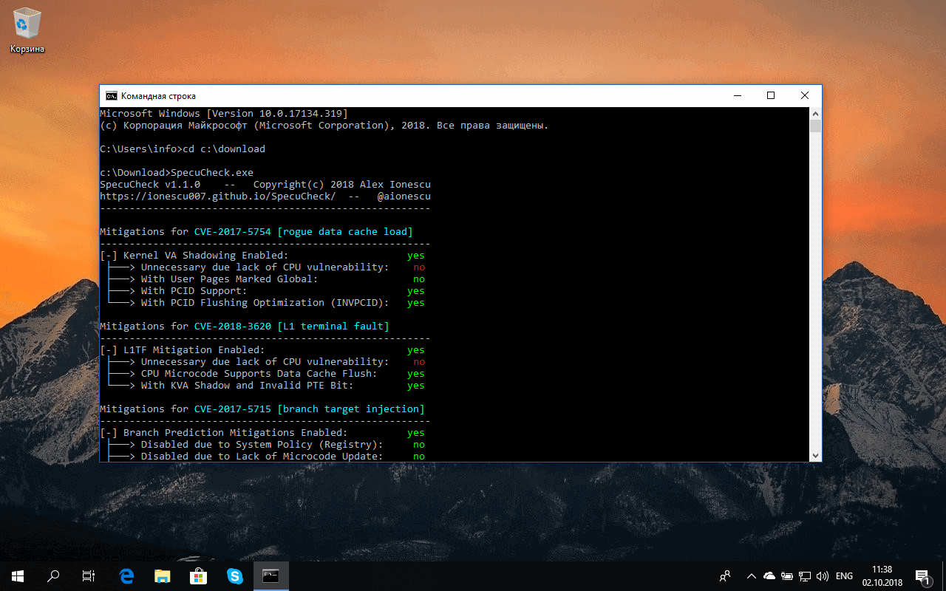Viewport: 946px width, 591px height.
Task: Open the volume speaker tray icon
Action: [823, 576]
